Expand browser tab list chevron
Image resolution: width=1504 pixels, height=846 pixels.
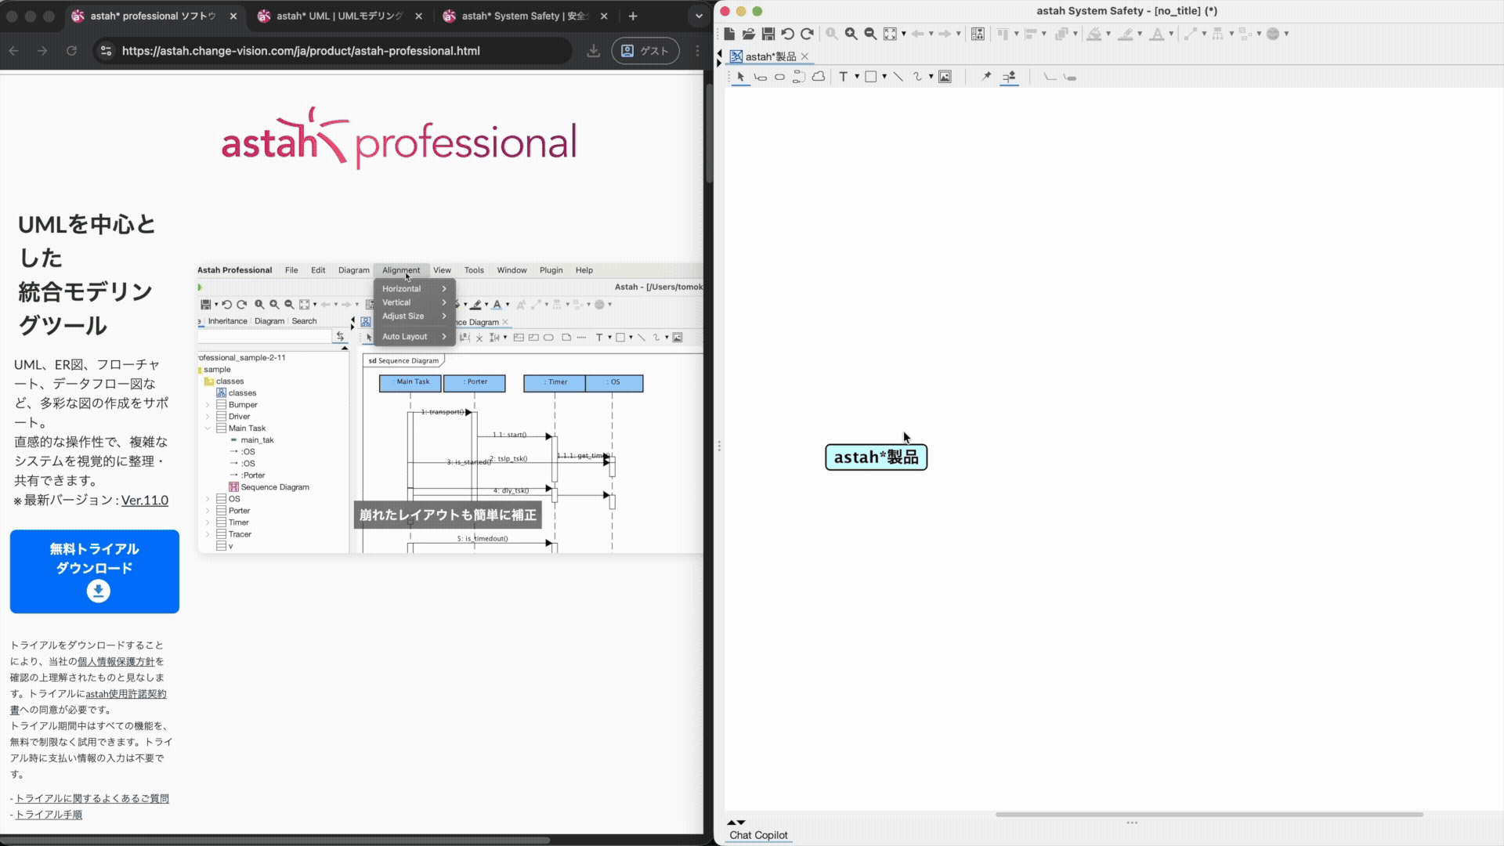click(x=699, y=16)
